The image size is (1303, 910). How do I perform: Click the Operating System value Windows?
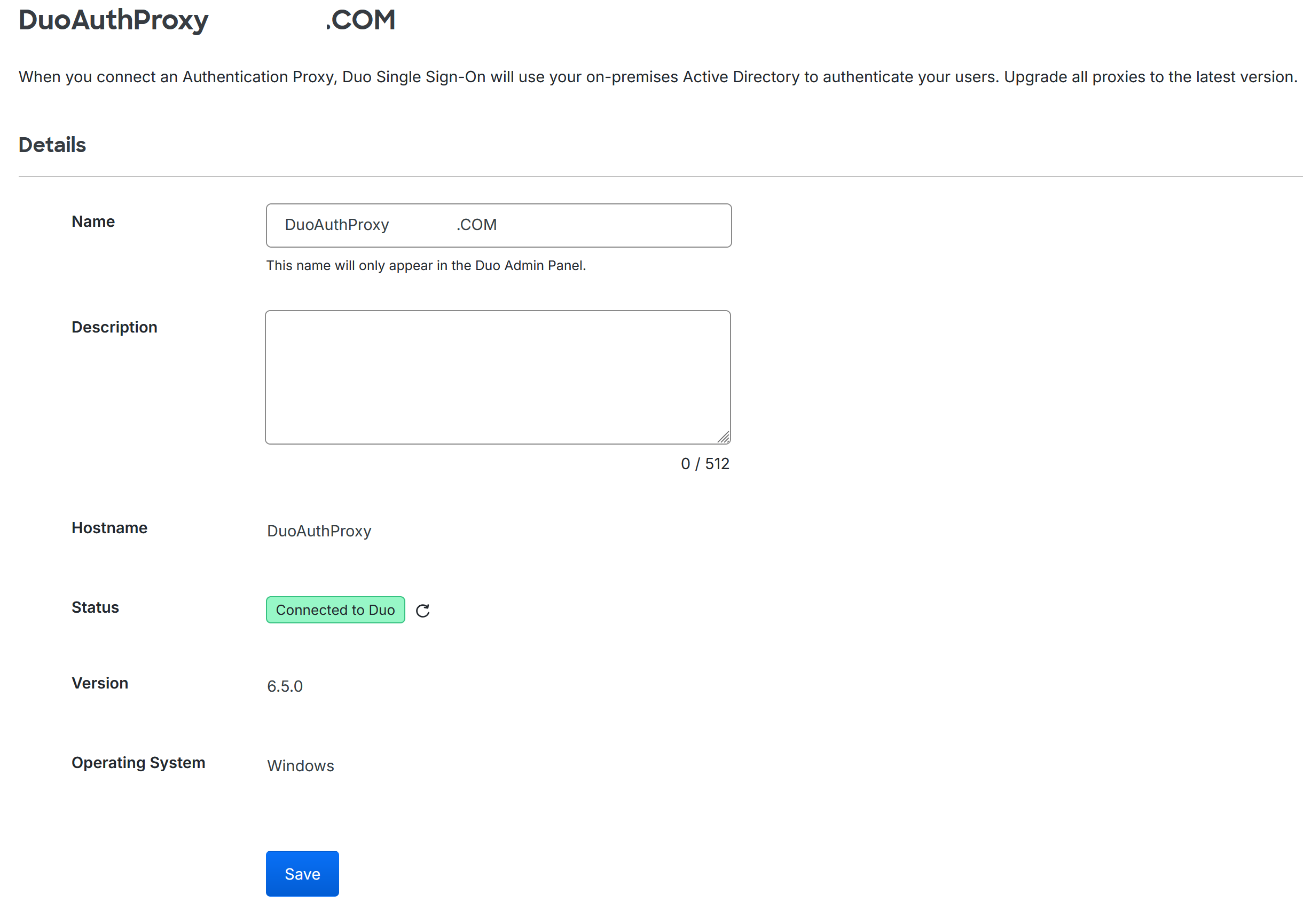[300, 766]
